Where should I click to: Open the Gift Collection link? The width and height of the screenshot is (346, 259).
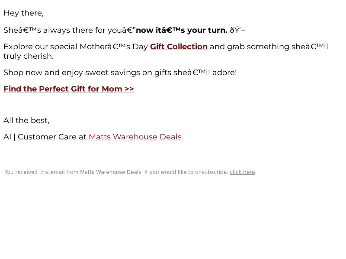(179, 47)
